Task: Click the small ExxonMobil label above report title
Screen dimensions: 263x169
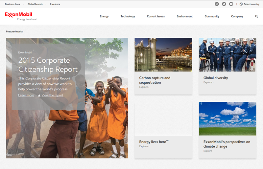Action: [25, 53]
